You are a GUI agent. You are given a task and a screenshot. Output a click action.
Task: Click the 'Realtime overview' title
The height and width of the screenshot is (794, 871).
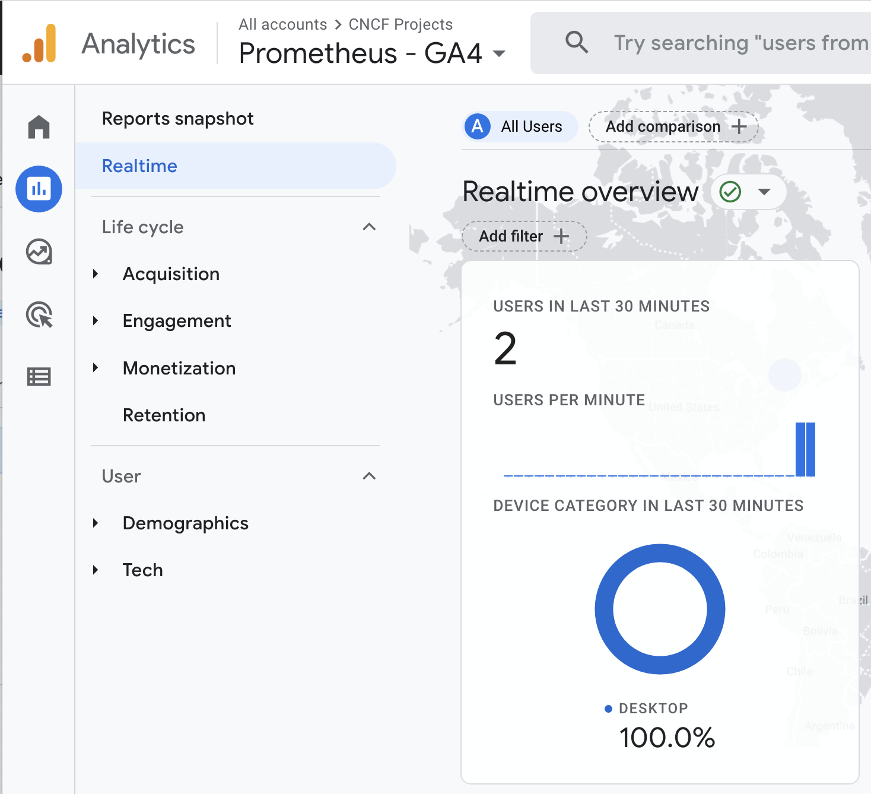[580, 192]
